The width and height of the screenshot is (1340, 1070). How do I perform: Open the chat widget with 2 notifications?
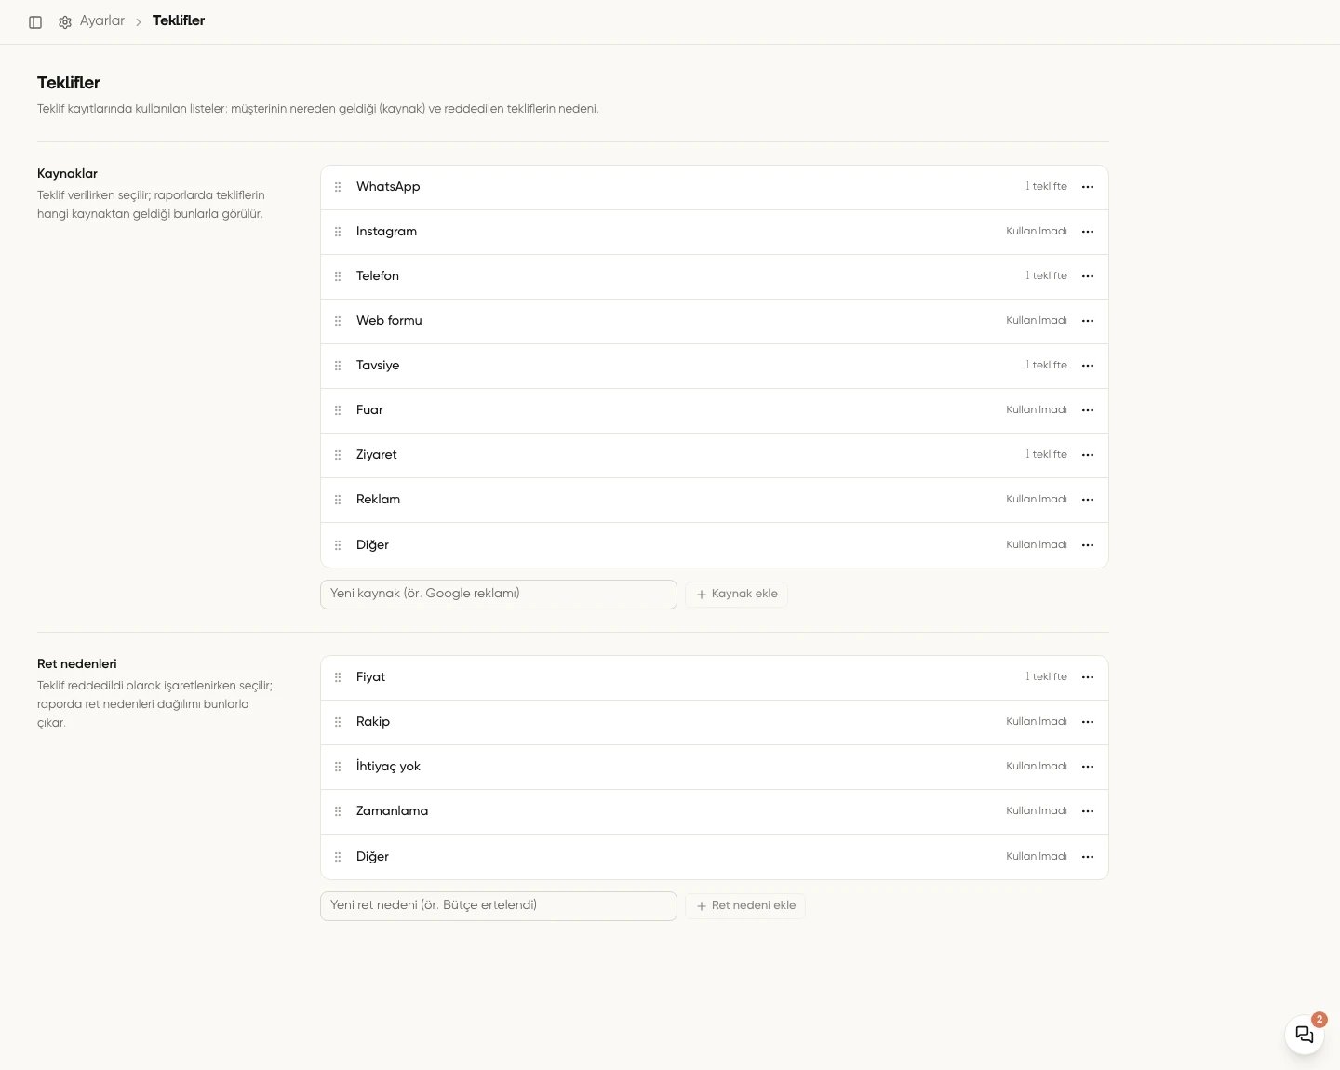pos(1305,1034)
